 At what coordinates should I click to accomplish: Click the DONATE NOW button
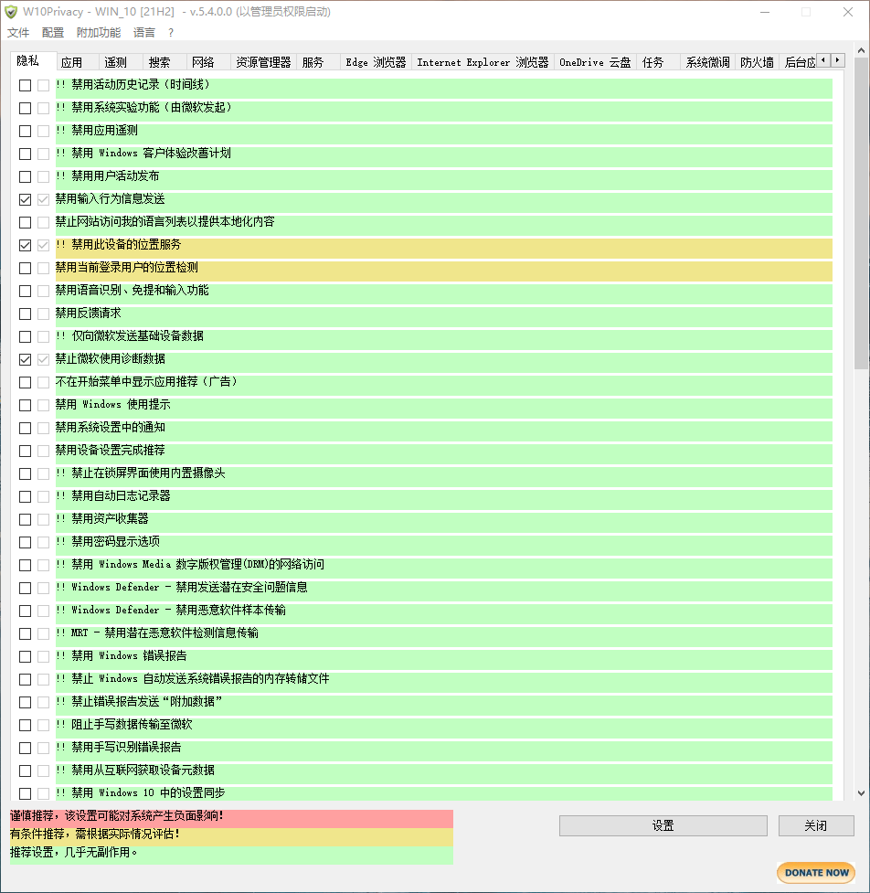point(816,873)
